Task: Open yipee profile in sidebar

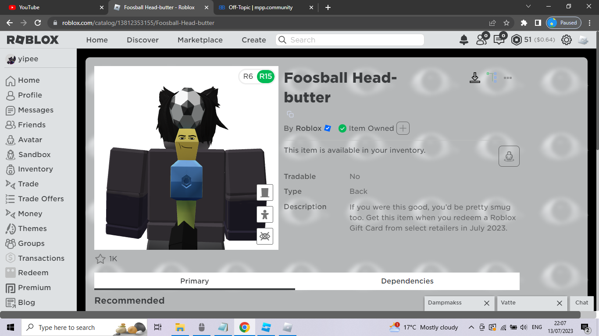Action: coord(22,59)
